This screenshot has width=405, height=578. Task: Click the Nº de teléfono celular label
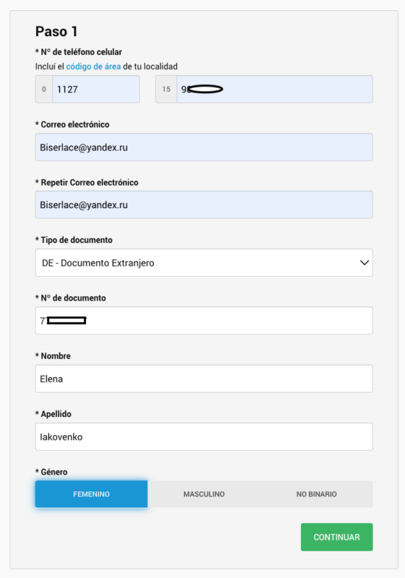tap(79, 52)
